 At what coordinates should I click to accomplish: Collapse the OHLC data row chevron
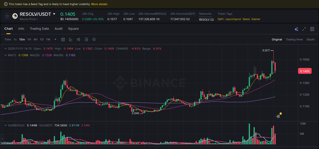(x=6, y=48)
